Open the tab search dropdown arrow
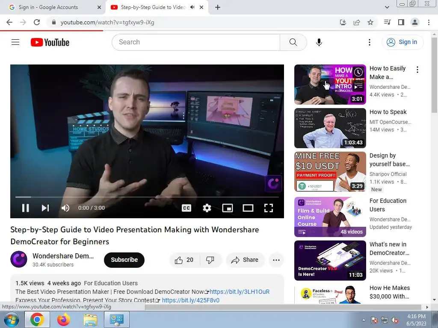The height and width of the screenshot is (328, 438). pos(387,7)
